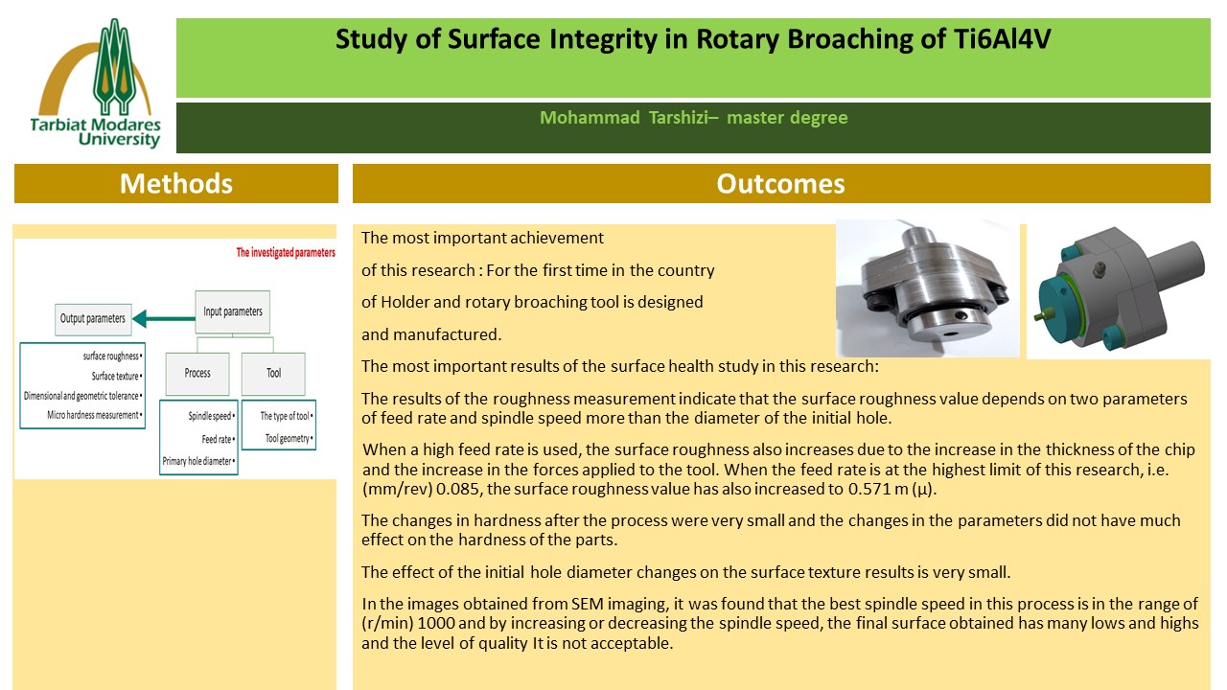Click the Output parameters box in diagram
The width and height of the screenshot is (1227, 690).
coord(92,318)
